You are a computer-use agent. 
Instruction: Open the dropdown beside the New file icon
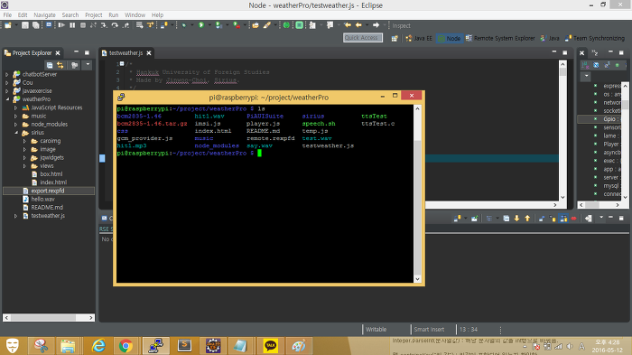tap(15, 25)
